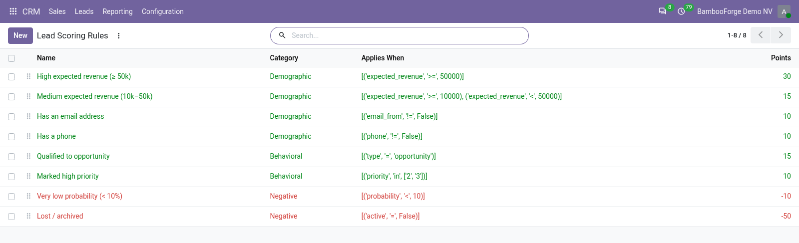Grab drag handle of Lost / archived row
Image resolution: width=799 pixels, height=243 pixels.
pyautogui.click(x=28, y=216)
